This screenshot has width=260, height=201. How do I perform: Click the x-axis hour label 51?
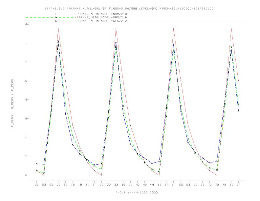point(159,185)
